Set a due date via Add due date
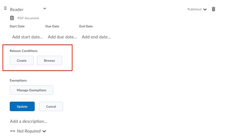The image size is (237, 136). (x=62, y=37)
